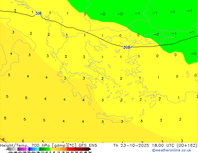Screen dimensions: 198x153
Task: Click the 308 contour label on the Turkish coast
Action: (x=126, y=47)
